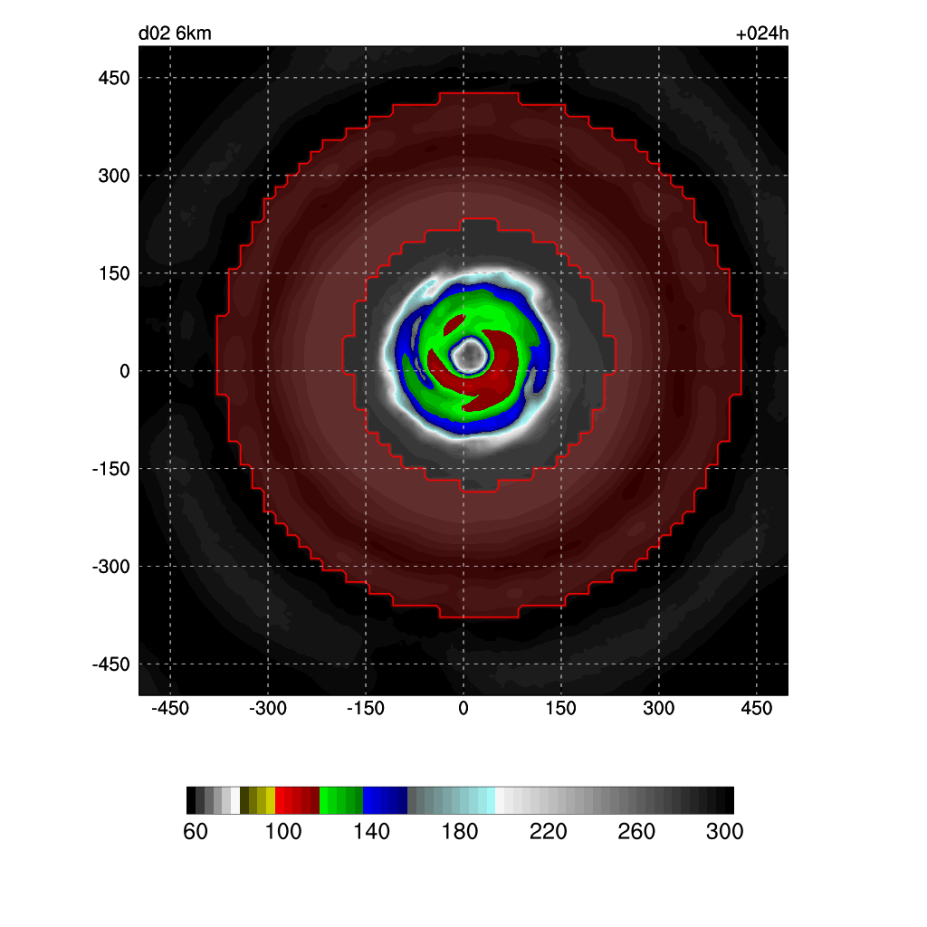Click the colorbar label '60'
927x927 pixels.
tap(196, 832)
